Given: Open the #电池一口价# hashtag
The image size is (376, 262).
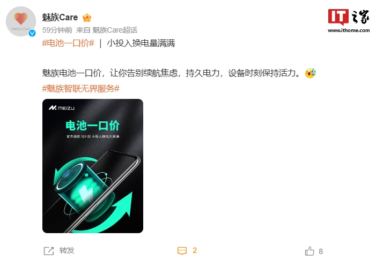Looking at the screenshot, I should coord(68,43).
